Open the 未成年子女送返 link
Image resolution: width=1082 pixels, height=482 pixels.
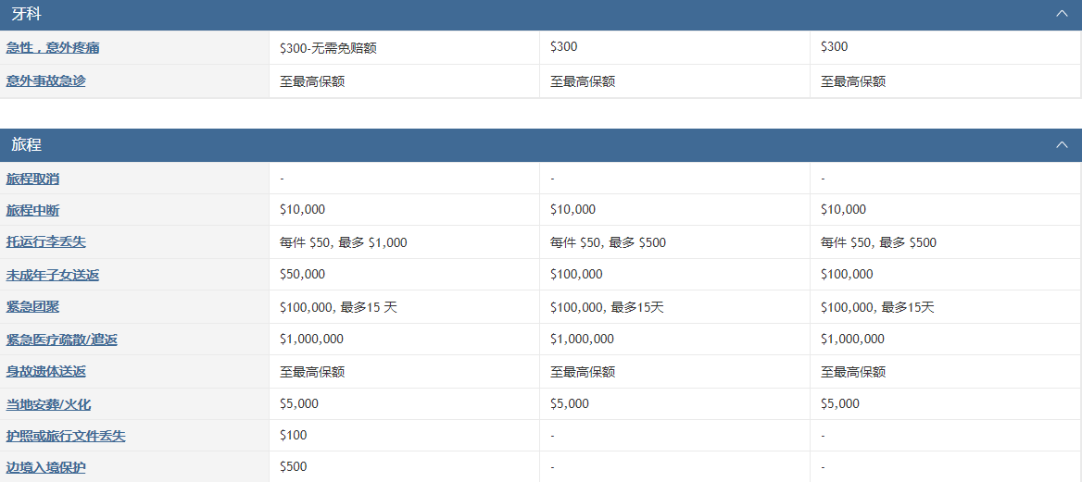pos(53,275)
